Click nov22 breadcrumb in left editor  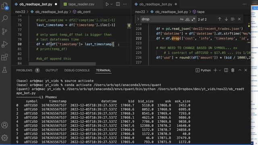(20, 12)
